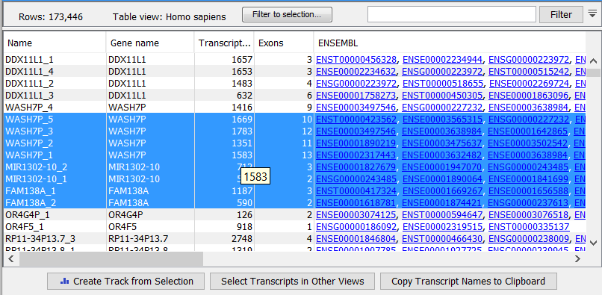Open link ENSE00002234944

[x=442, y=60]
